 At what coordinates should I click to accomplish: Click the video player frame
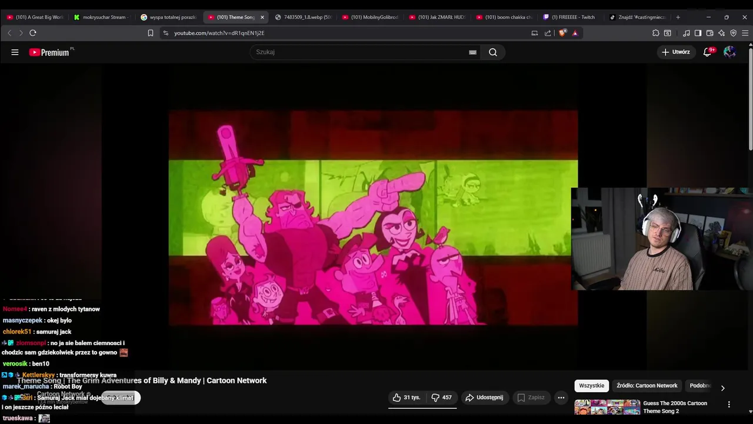coord(373,217)
